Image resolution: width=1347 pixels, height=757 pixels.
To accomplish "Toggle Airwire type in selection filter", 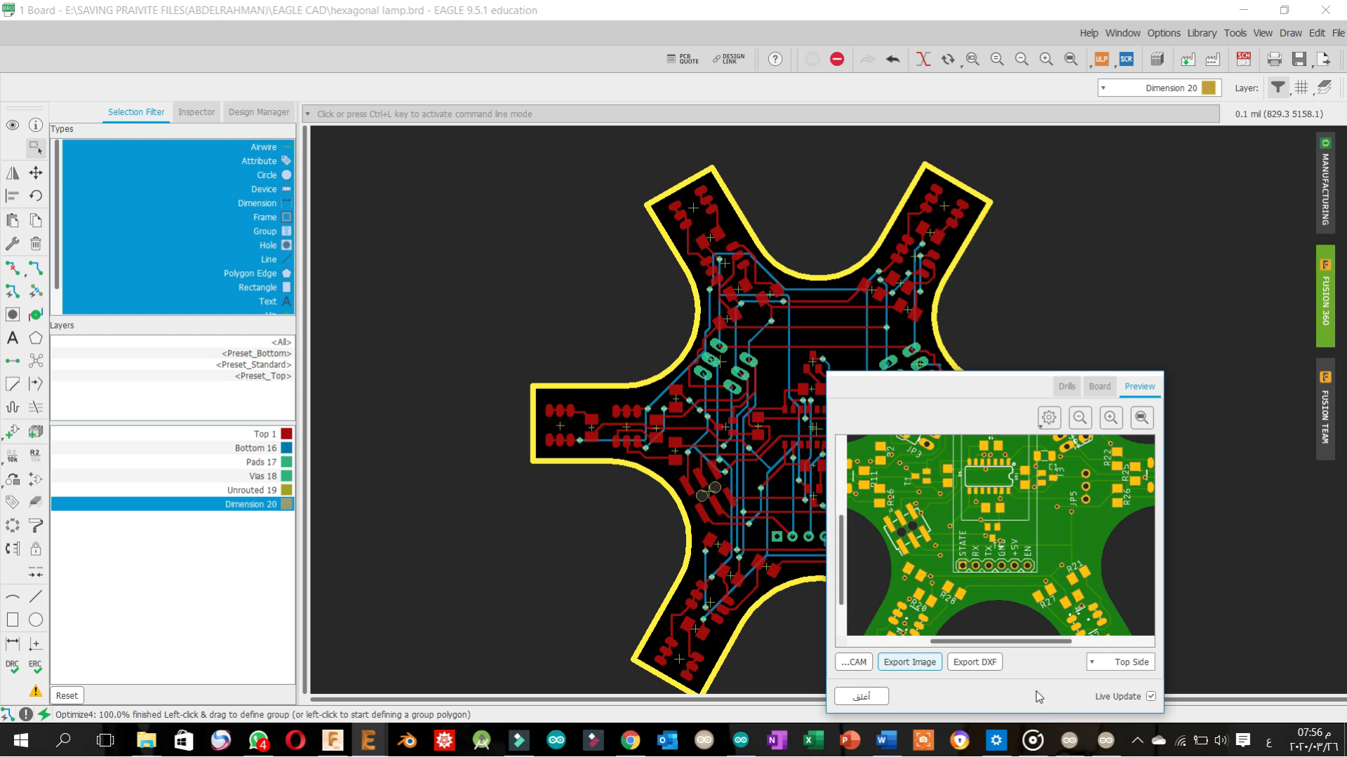I will (177, 147).
